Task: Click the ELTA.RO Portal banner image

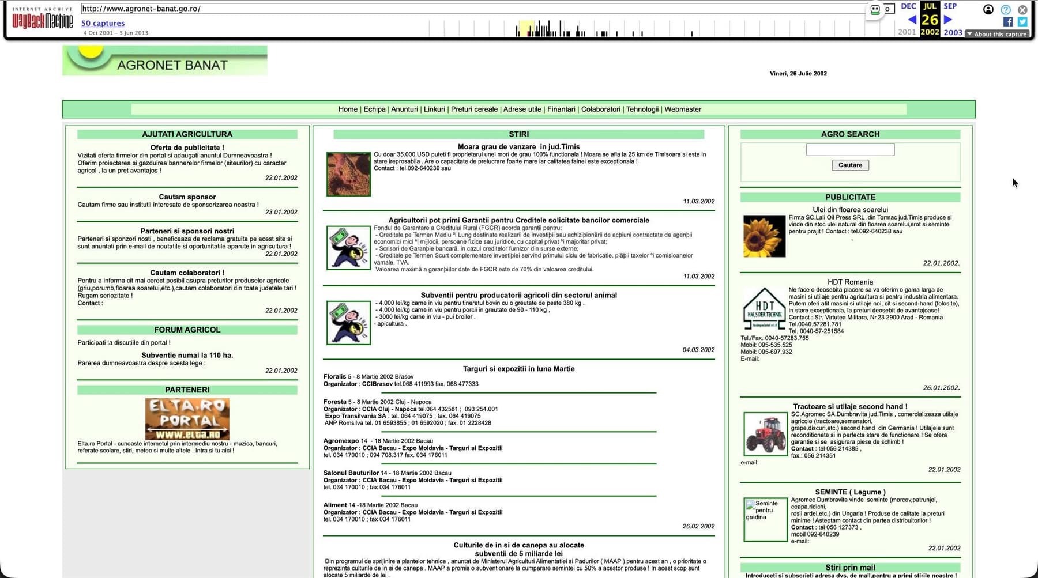Action: [187, 419]
